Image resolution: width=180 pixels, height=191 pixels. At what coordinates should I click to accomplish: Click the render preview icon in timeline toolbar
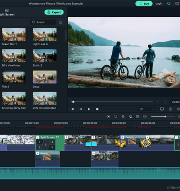[108, 117]
